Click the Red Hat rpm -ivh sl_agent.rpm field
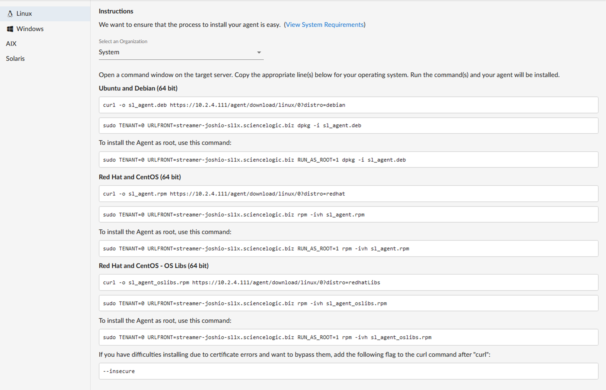606x390 pixels. click(x=348, y=215)
